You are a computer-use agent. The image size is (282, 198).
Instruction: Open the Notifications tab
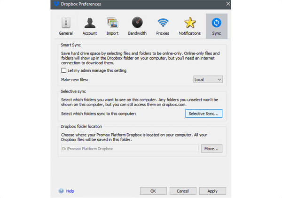(189, 26)
